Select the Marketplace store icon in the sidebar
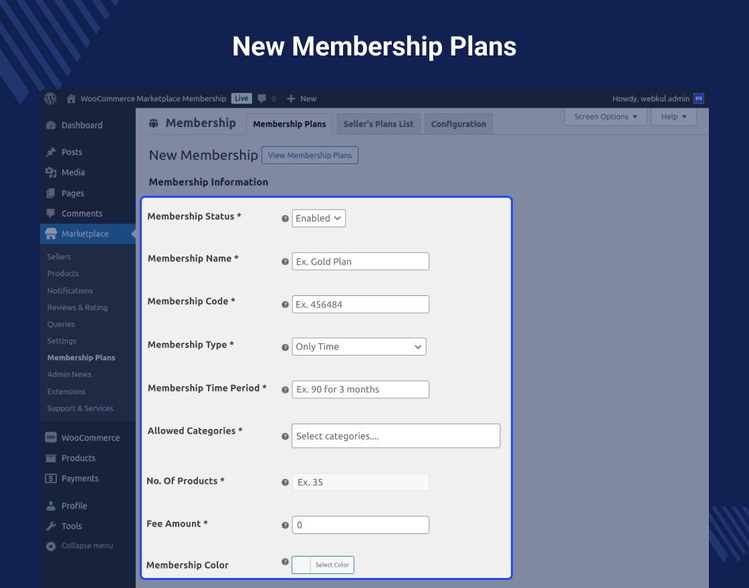Image resolution: width=749 pixels, height=588 pixels. click(x=51, y=234)
